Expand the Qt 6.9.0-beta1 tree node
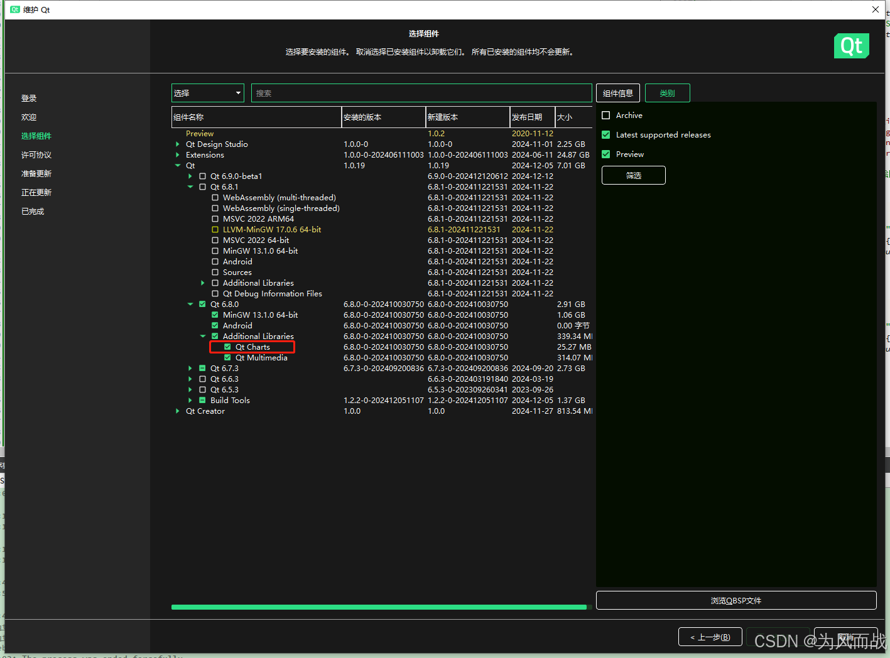Screen dimensions: 890x658 coord(190,176)
